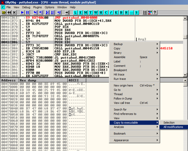Viewport: 188px width, 151px height.
Task: Open CPU window with C button
Action: point(106,13)
